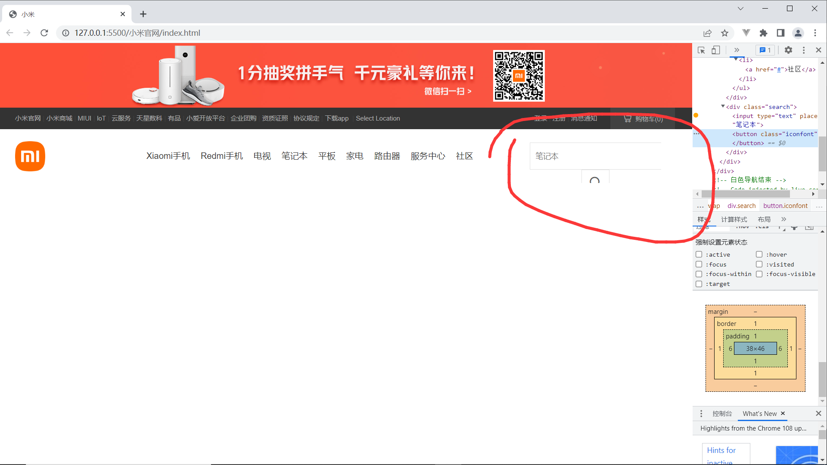
Task: Click the search button below the input
Action: [595, 177]
